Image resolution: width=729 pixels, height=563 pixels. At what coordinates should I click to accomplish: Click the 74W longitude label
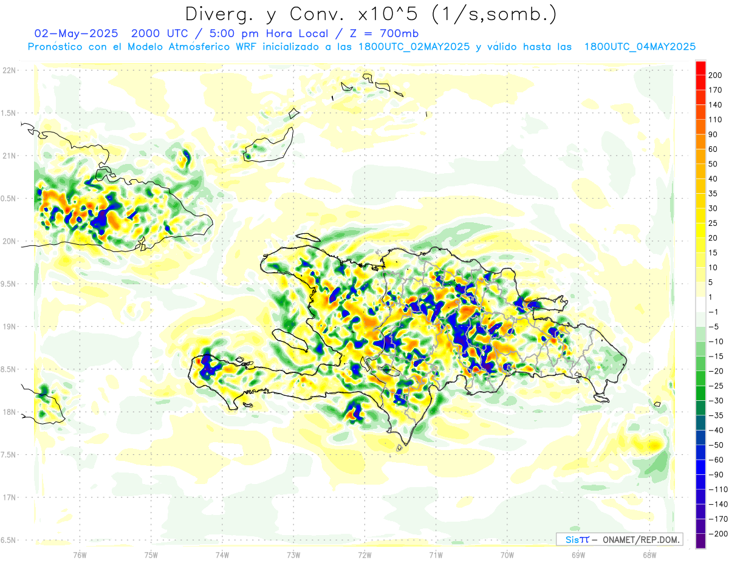(x=222, y=554)
